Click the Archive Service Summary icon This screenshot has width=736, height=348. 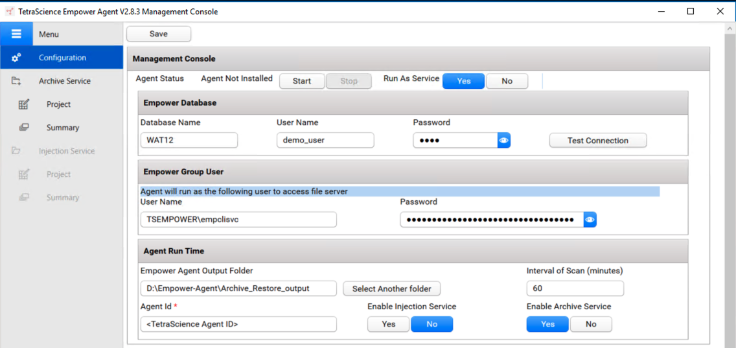[x=23, y=127]
